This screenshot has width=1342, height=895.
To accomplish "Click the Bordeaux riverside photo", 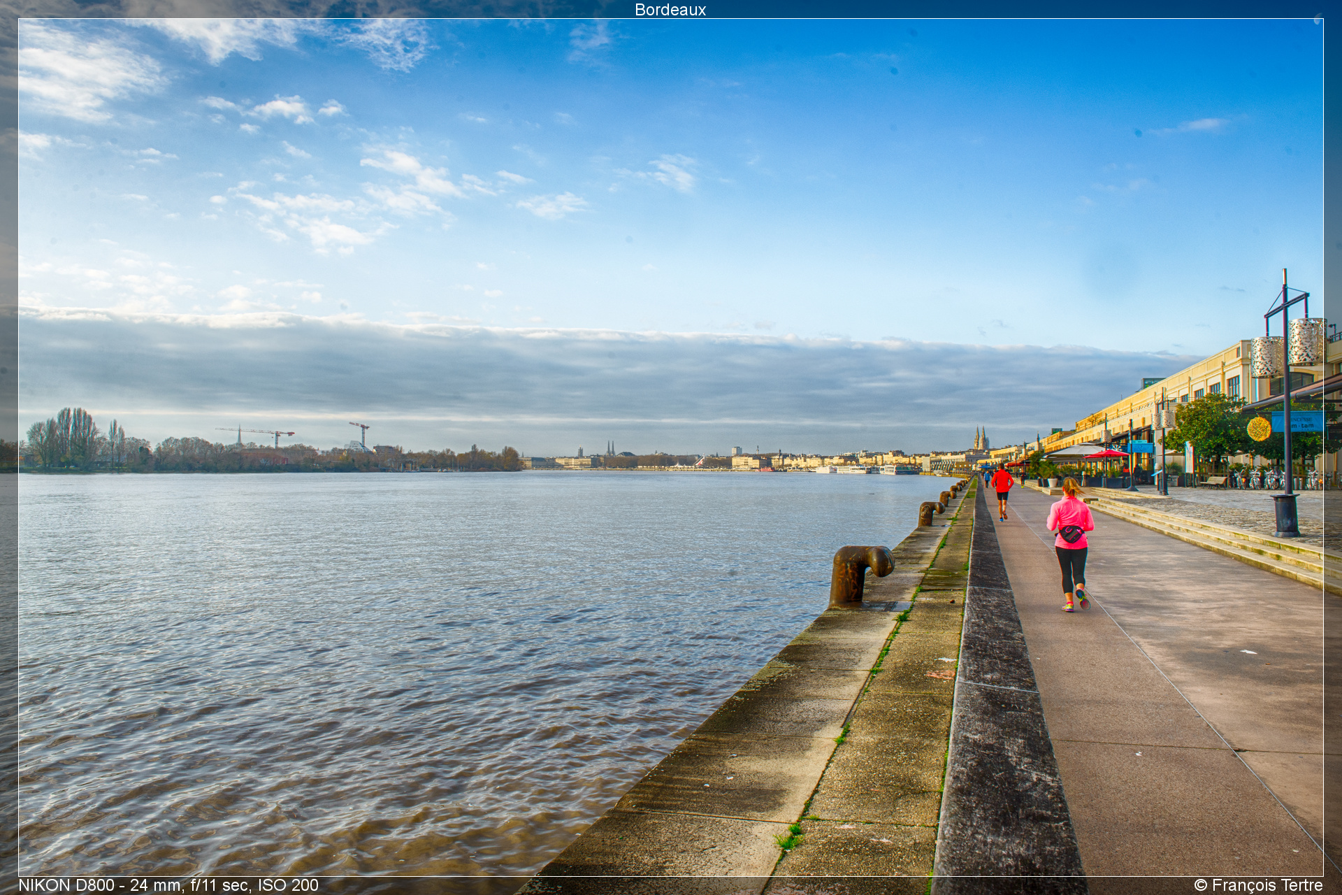I will point(671,447).
